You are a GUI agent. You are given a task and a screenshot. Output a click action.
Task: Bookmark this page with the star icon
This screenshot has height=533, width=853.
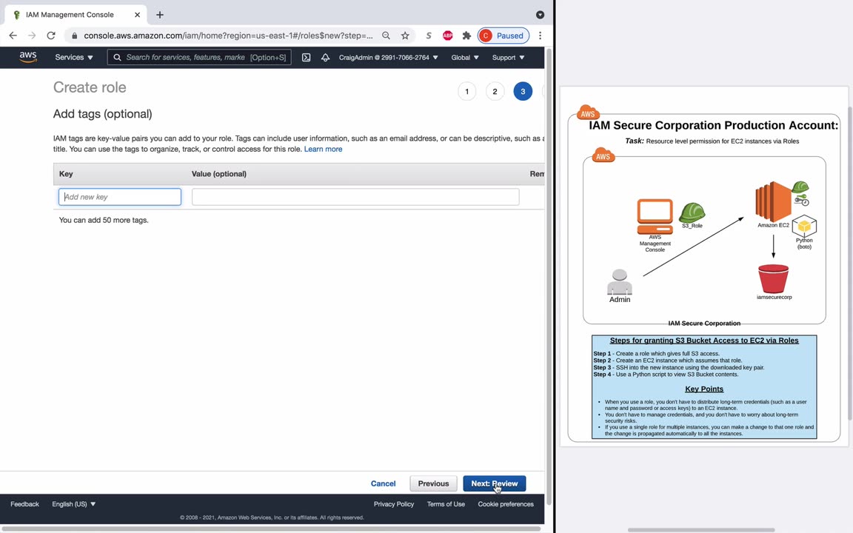click(405, 36)
